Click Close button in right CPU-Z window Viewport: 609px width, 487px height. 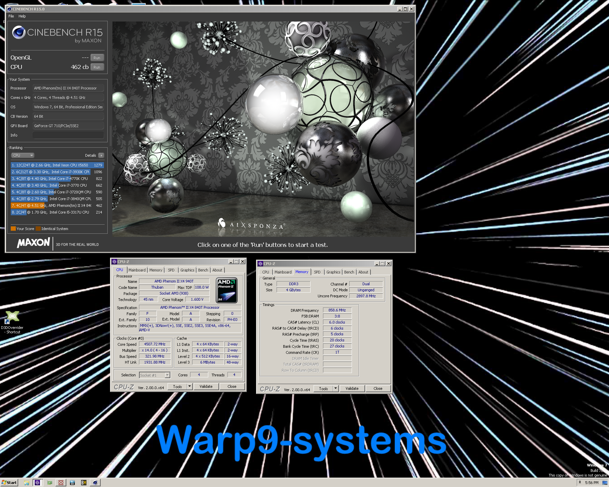(378, 388)
